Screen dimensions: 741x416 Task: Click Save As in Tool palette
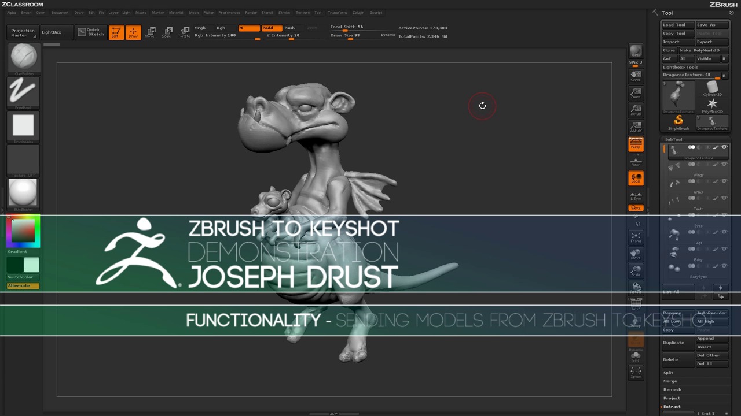pos(711,25)
